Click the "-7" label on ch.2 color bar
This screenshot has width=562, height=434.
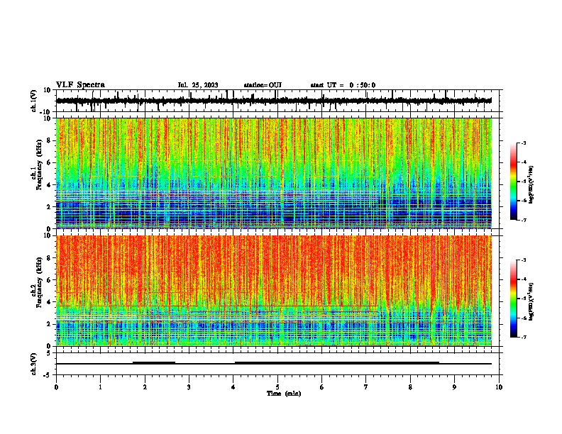pos(524,338)
